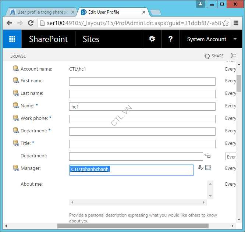Click the First name input field

[142, 81]
